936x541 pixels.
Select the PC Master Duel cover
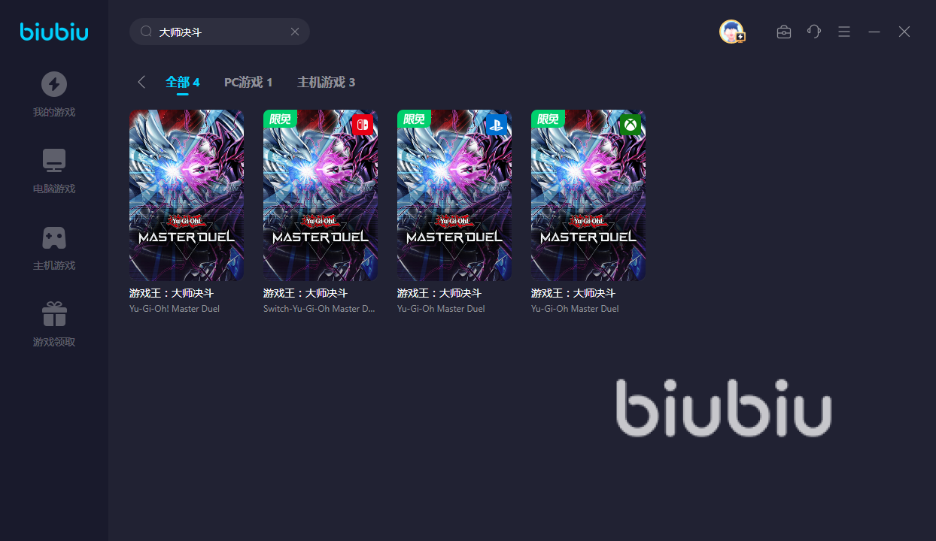click(x=187, y=195)
